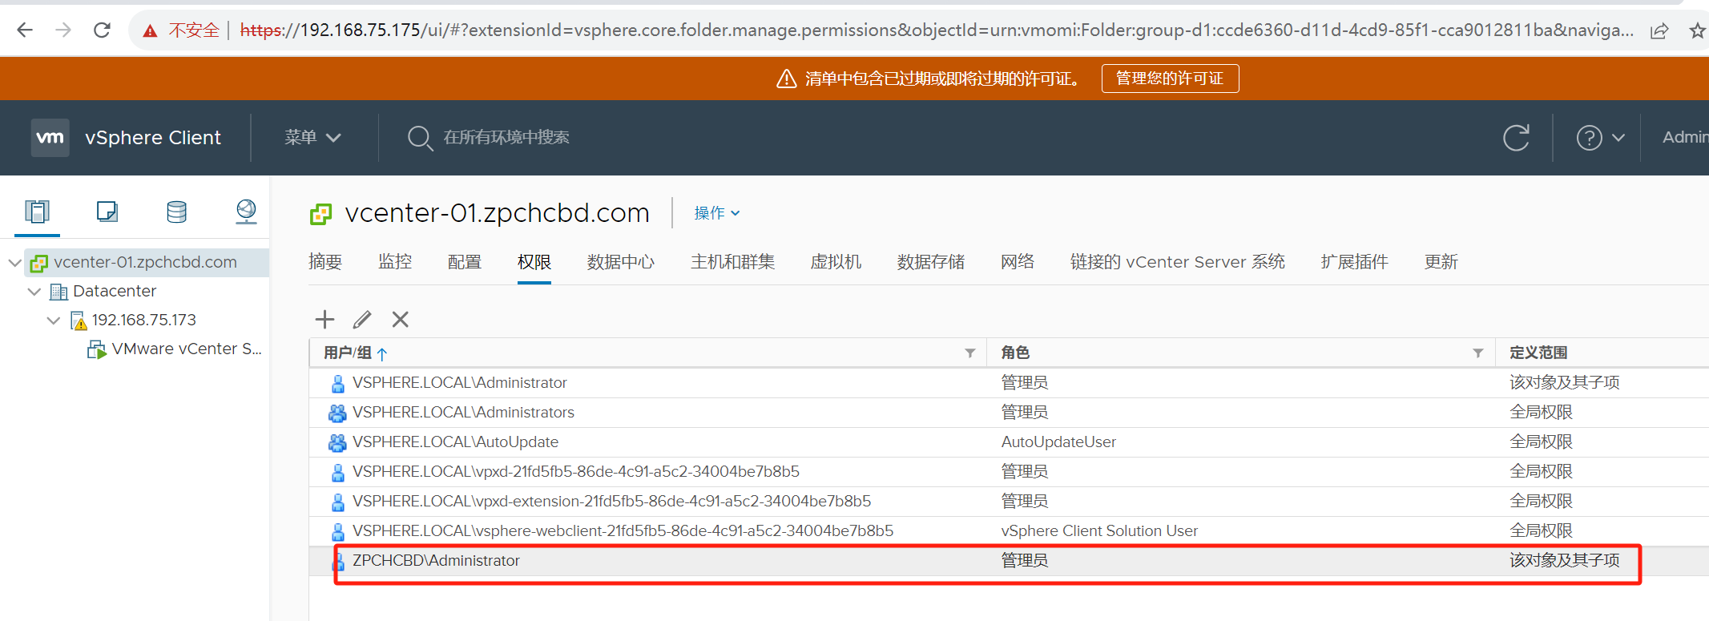
Task: Click the browser address bar URL
Action: click(937, 30)
